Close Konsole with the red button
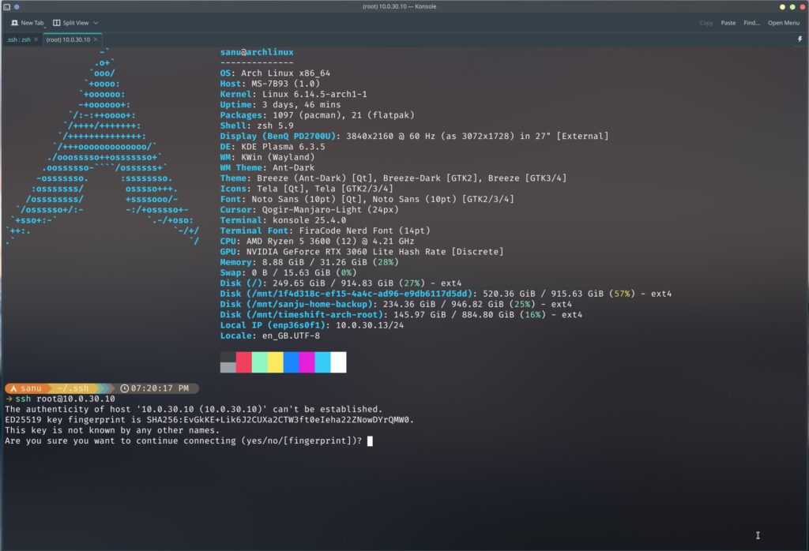 pos(803,6)
